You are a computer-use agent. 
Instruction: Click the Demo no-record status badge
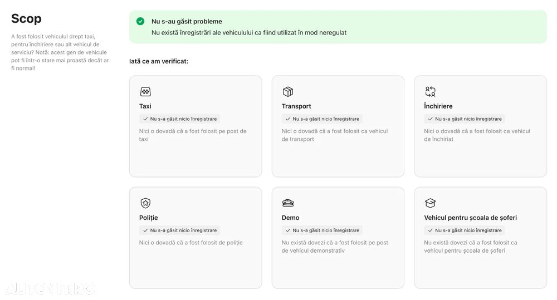click(x=322, y=230)
